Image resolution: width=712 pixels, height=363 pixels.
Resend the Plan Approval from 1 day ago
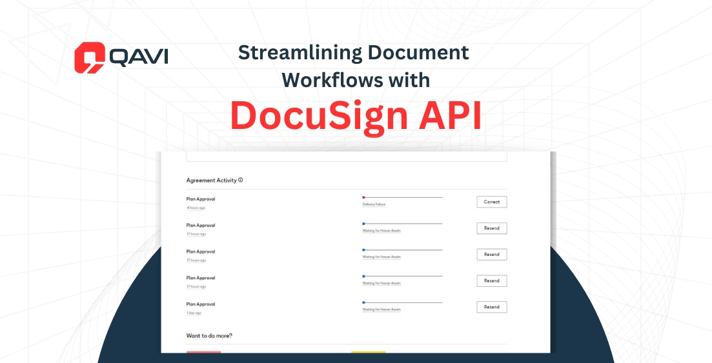(491, 307)
